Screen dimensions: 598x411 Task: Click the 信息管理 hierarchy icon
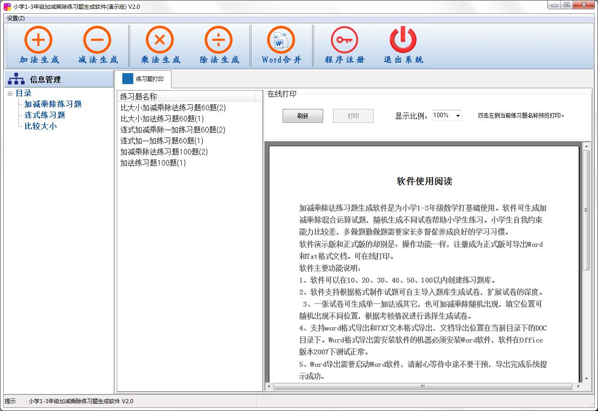coord(17,79)
